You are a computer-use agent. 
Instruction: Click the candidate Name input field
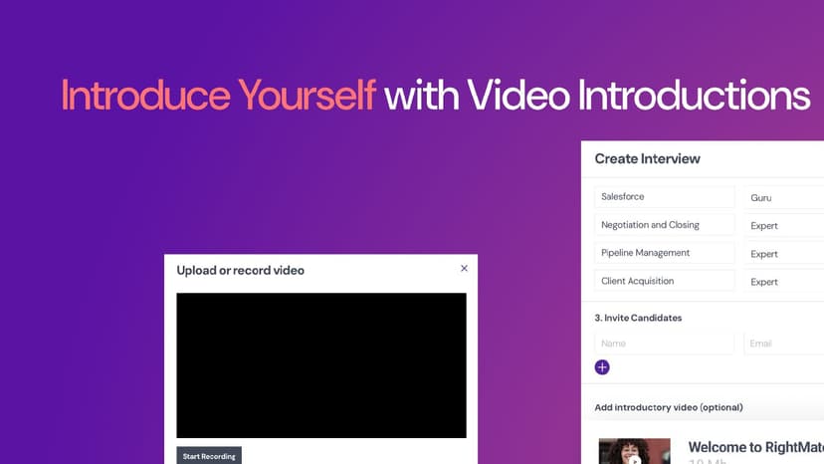tap(664, 344)
